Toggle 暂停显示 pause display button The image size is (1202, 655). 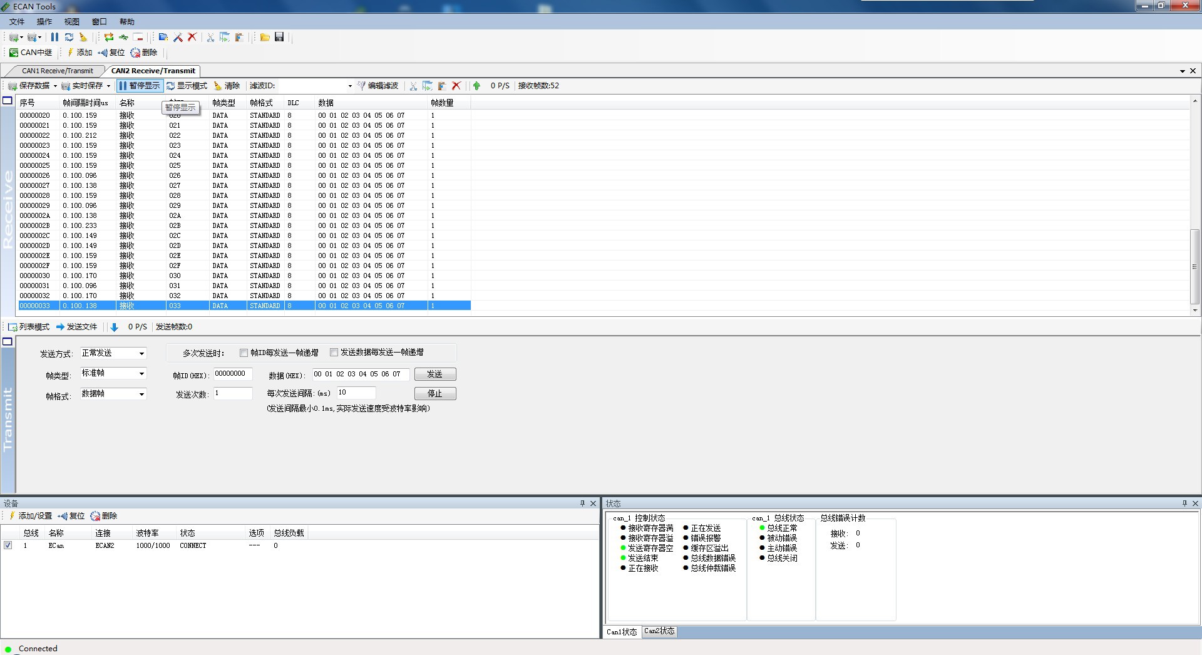pos(140,86)
